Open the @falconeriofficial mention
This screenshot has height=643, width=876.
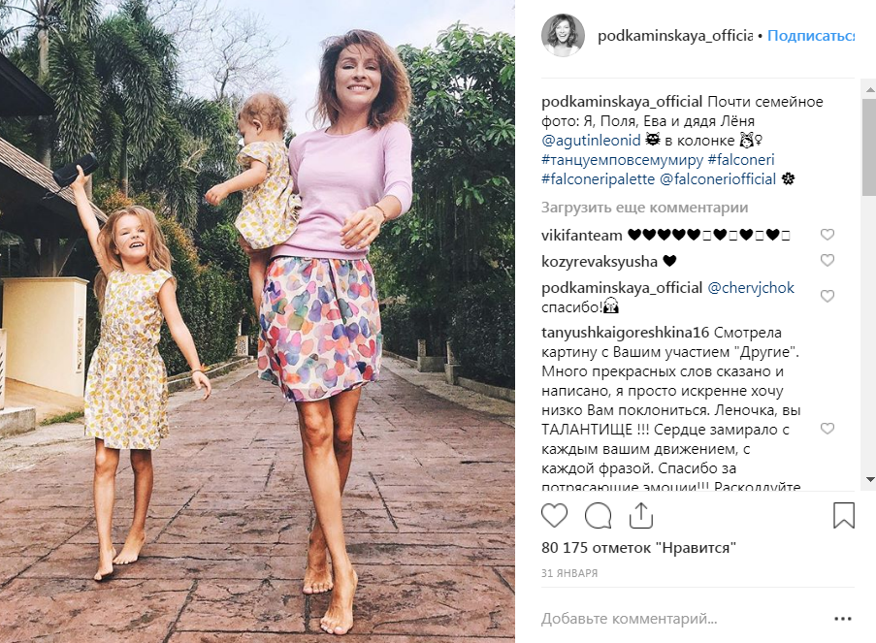point(718,179)
